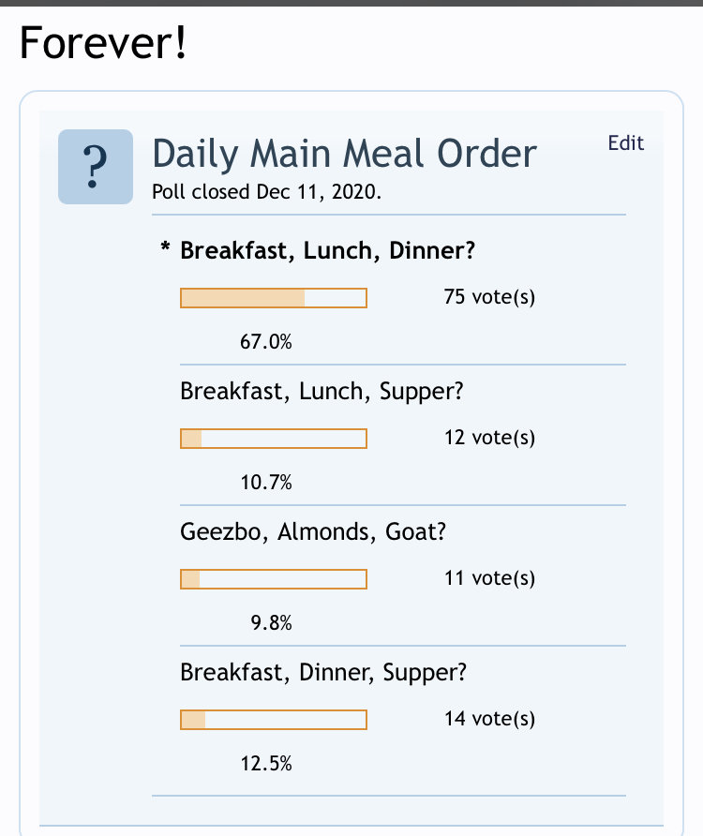Select the Breakfast, Lunch, Supper option text

coord(322,392)
